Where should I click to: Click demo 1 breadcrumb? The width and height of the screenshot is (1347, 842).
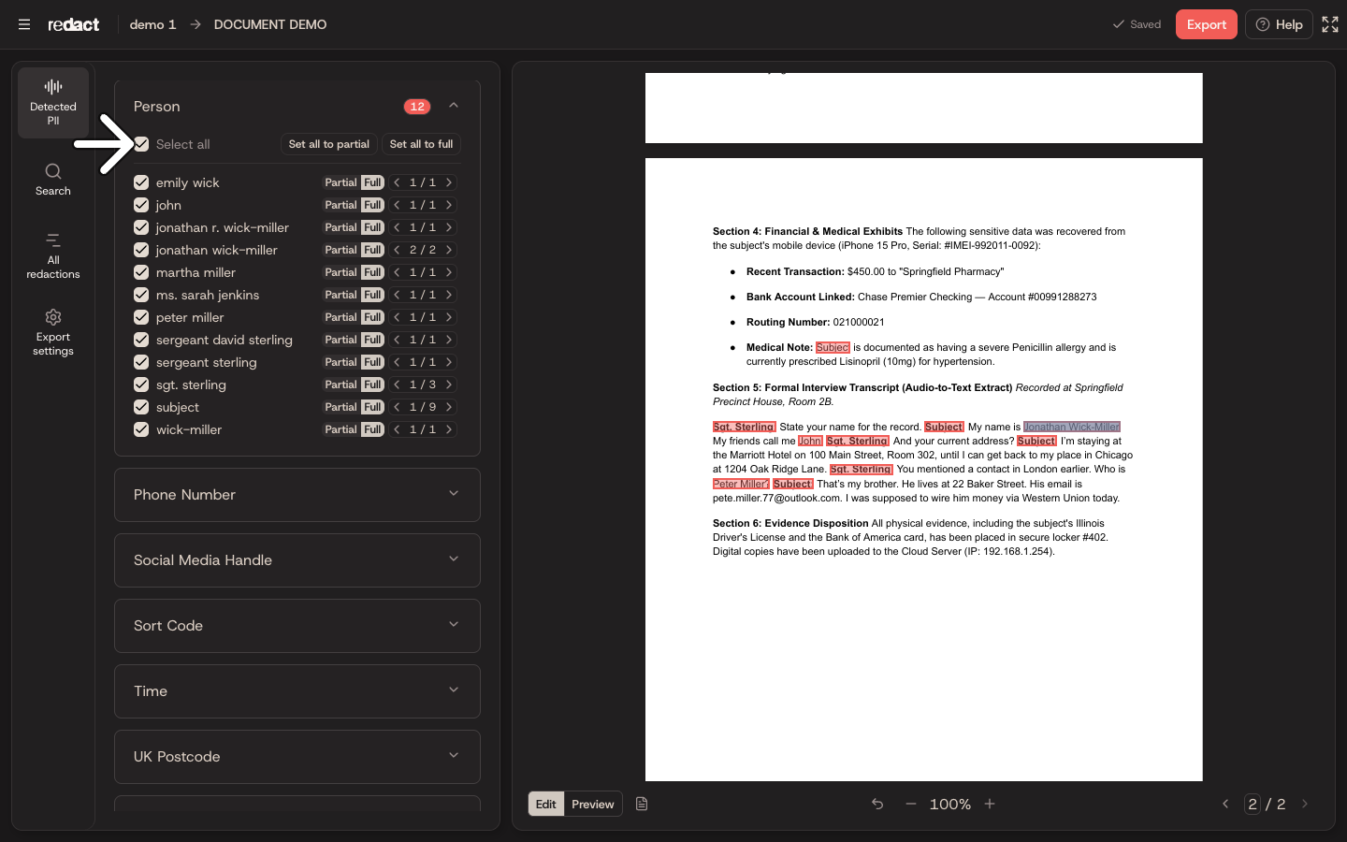(152, 24)
